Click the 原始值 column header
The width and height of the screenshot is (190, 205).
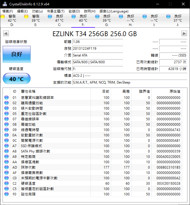pyautogui.click(x=167, y=91)
